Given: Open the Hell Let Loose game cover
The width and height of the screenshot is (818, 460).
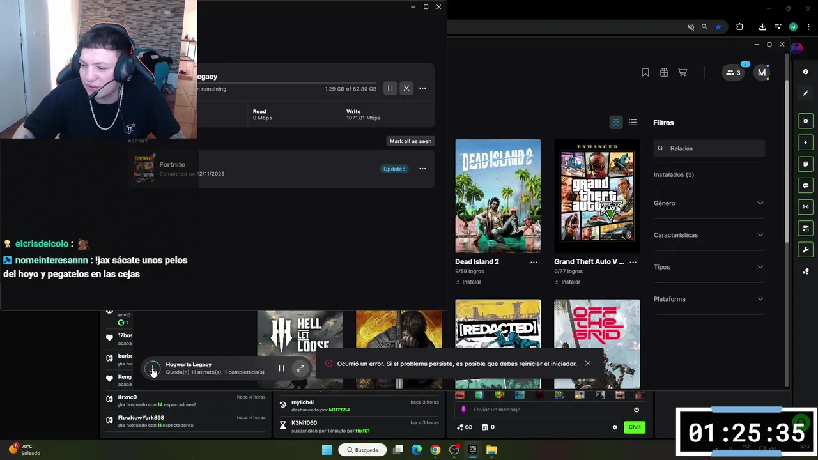Looking at the screenshot, I should (x=300, y=349).
